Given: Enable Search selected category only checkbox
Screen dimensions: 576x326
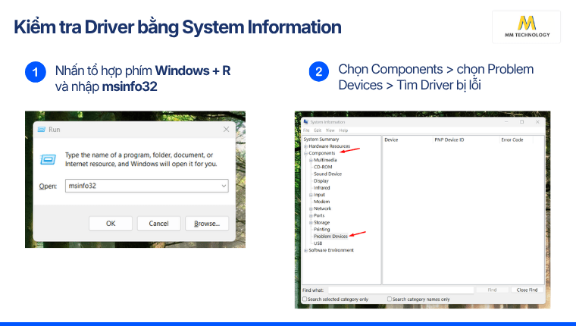Looking at the screenshot, I should coord(305,299).
